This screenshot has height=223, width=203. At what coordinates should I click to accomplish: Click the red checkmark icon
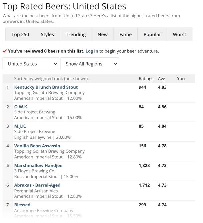coord(5,51)
